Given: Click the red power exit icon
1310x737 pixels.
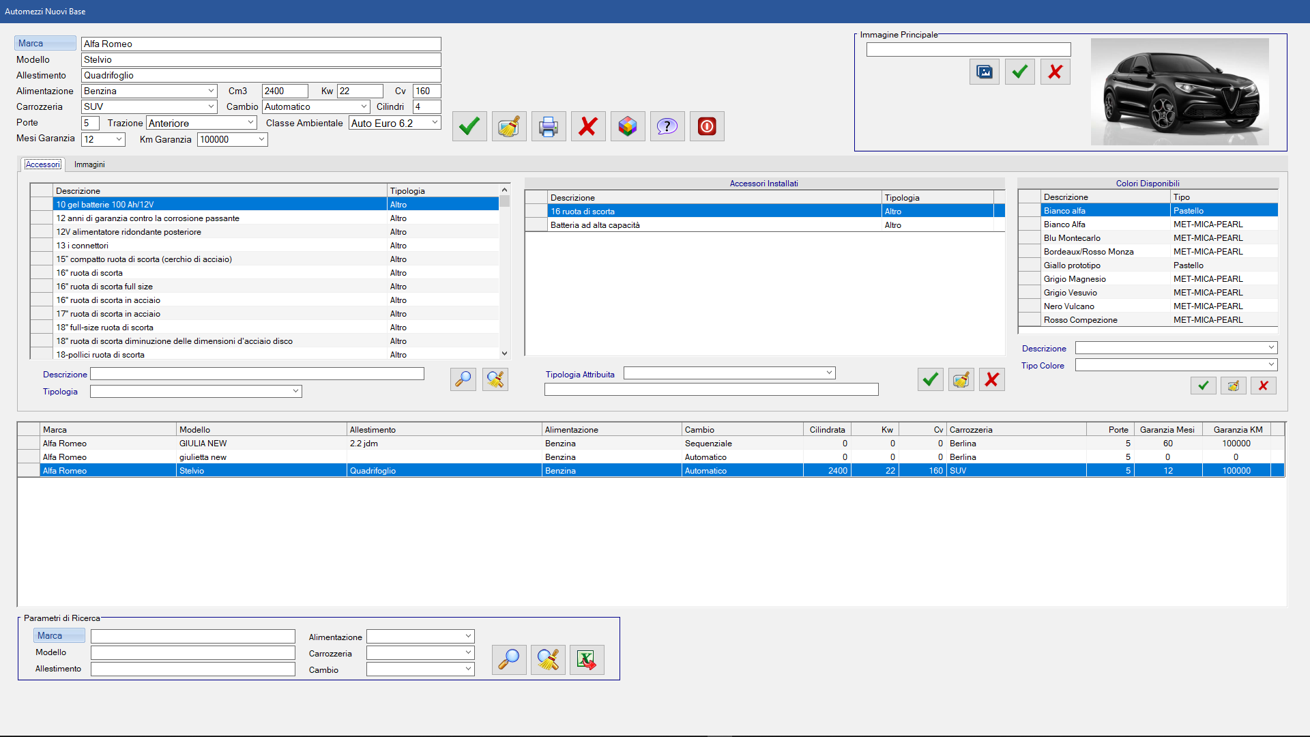Looking at the screenshot, I should [707, 126].
